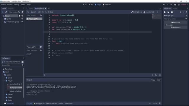Fold the _ready function at line 12
This screenshot has height=106, width=189.
point(51,41)
